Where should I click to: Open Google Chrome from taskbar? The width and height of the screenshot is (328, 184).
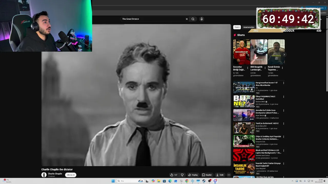click(x=187, y=181)
